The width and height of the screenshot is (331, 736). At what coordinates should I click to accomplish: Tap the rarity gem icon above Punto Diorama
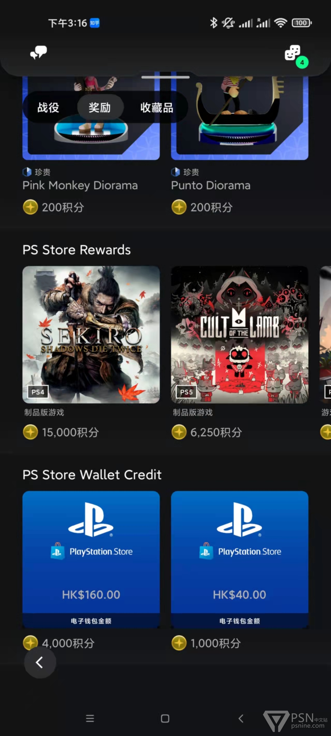tap(175, 172)
